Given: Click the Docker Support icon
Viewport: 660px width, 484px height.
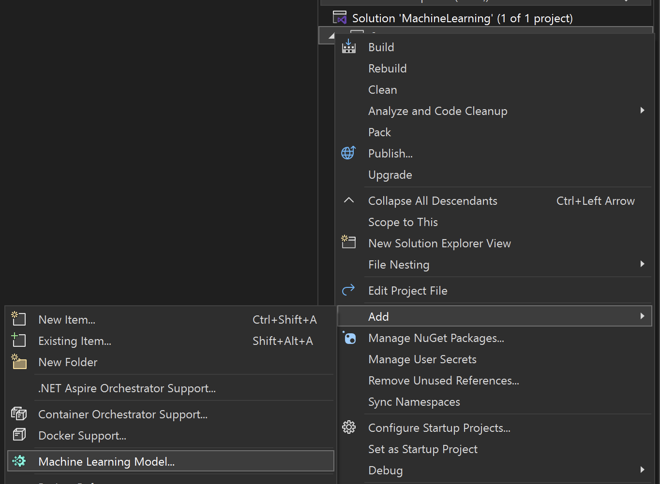Looking at the screenshot, I should [x=19, y=435].
